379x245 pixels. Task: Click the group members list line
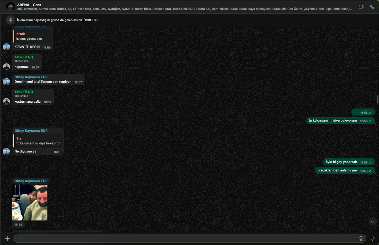(x=184, y=9)
